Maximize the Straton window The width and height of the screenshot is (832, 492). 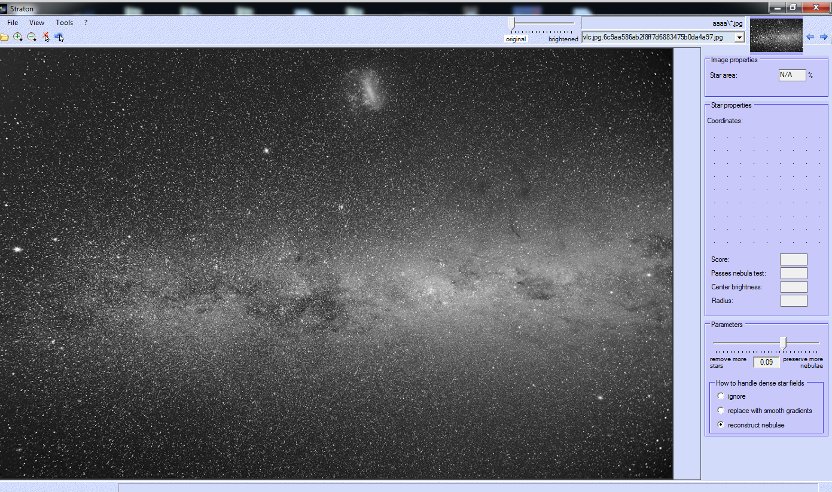(793, 7)
